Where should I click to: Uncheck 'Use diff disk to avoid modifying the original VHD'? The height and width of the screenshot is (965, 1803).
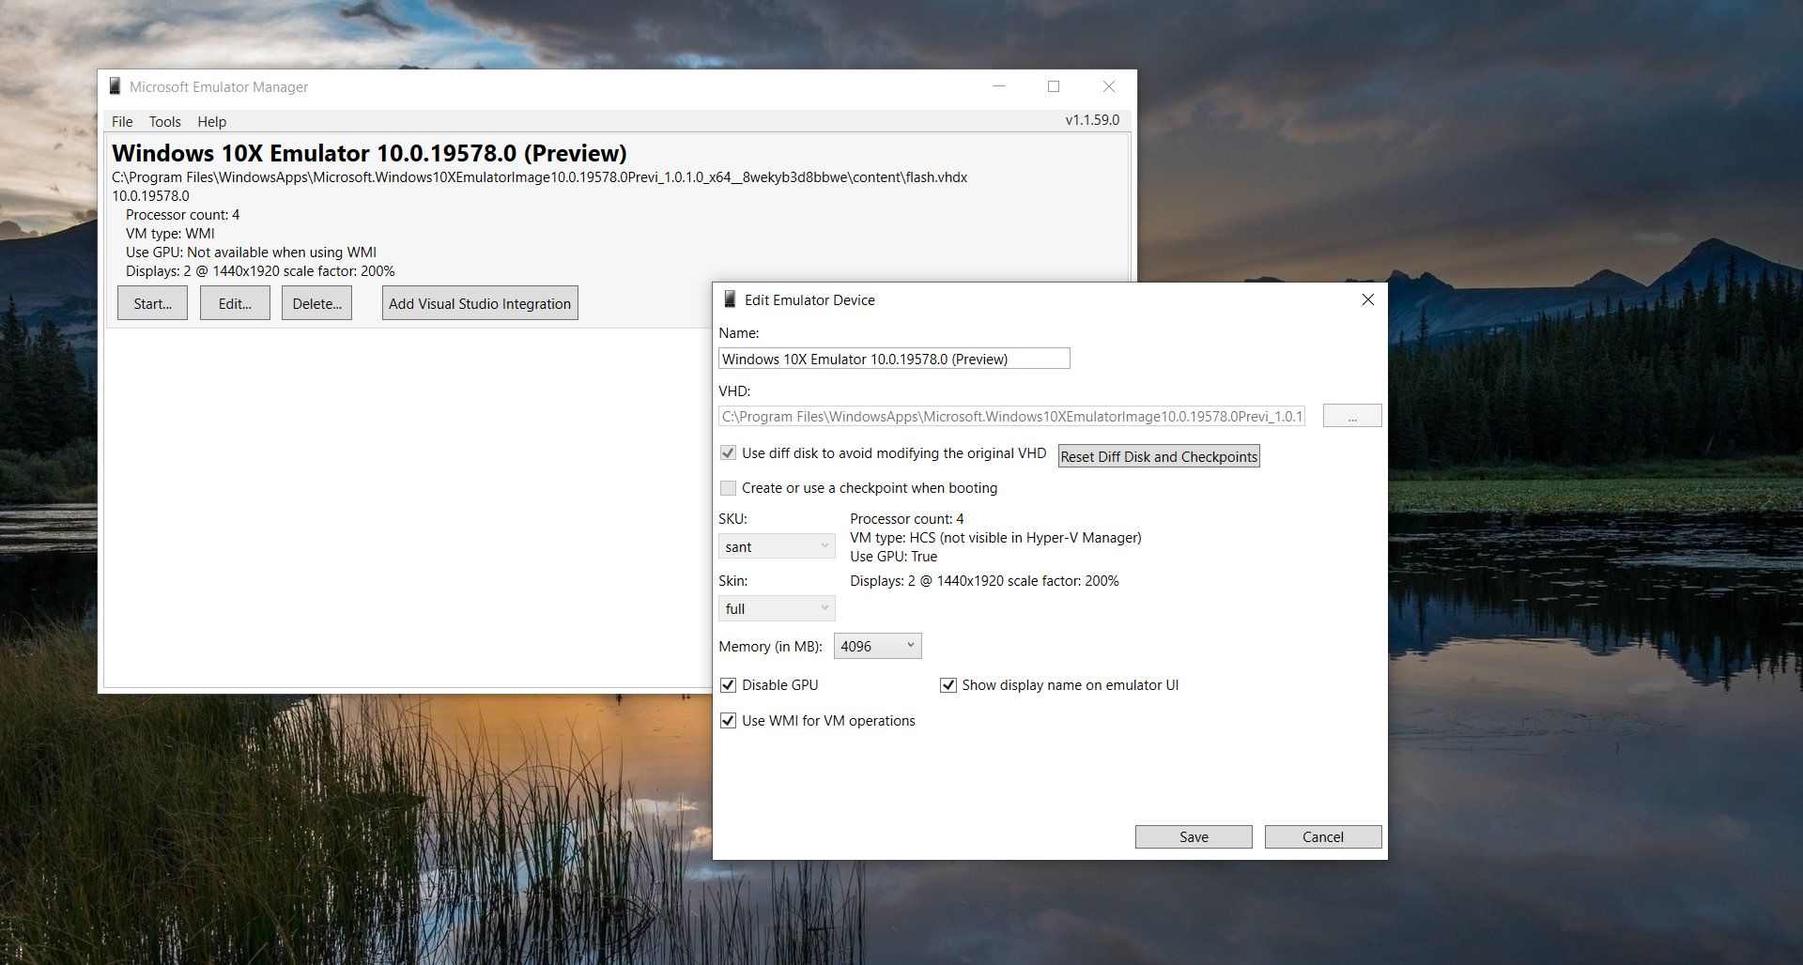728,452
